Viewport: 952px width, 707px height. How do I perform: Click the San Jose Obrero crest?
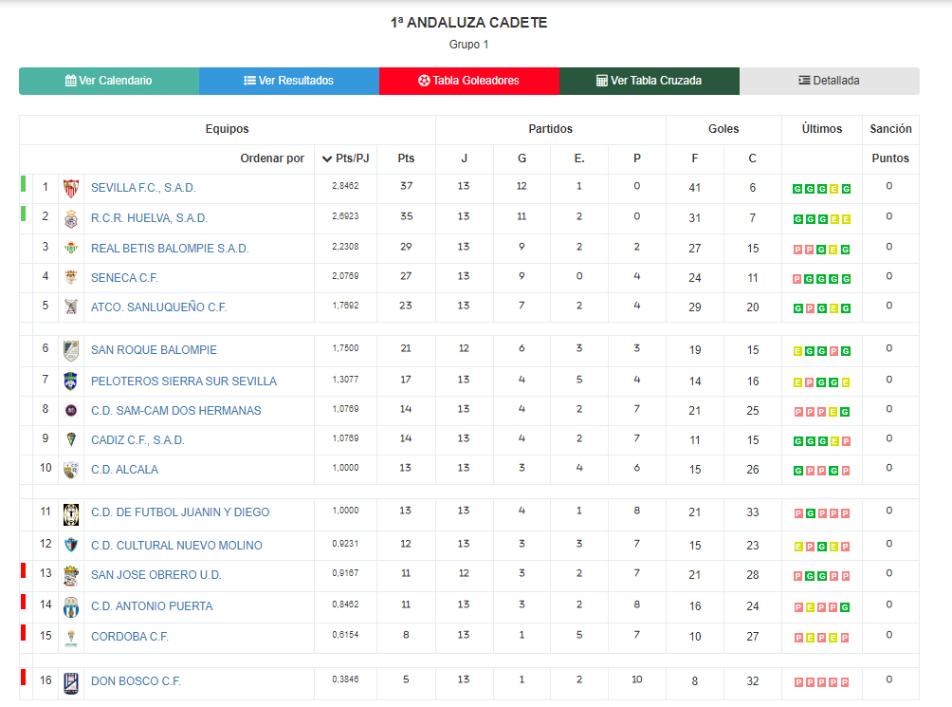(71, 576)
